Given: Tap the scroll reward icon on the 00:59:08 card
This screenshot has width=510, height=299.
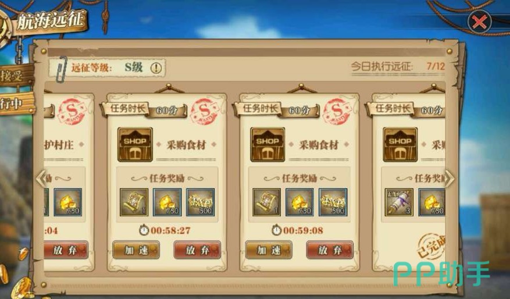Looking at the screenshot, I should point(266,202).
